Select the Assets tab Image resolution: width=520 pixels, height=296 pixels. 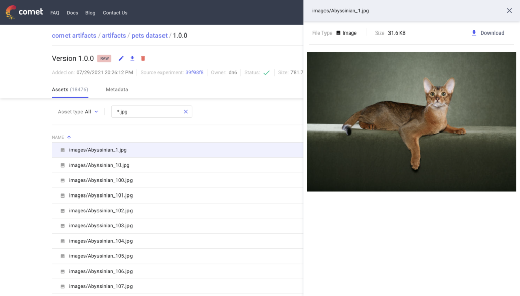[70, 90]
